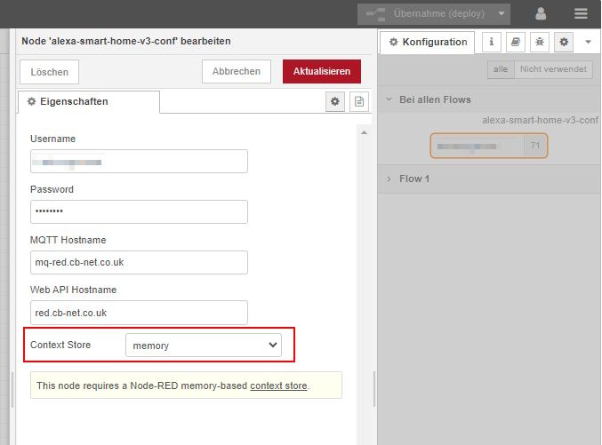Click the Löschen button
The image size is (602, 445).
coord(49,72)
